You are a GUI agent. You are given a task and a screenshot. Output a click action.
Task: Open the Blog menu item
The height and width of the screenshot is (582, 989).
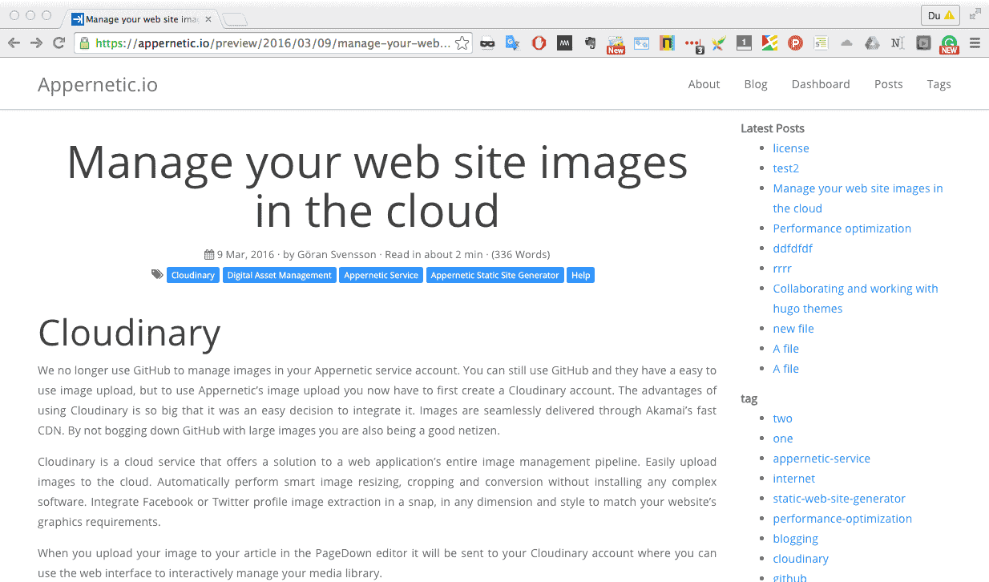[x=756, y=84]
